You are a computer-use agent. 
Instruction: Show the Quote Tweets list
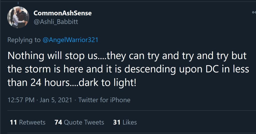pos(84,122)
